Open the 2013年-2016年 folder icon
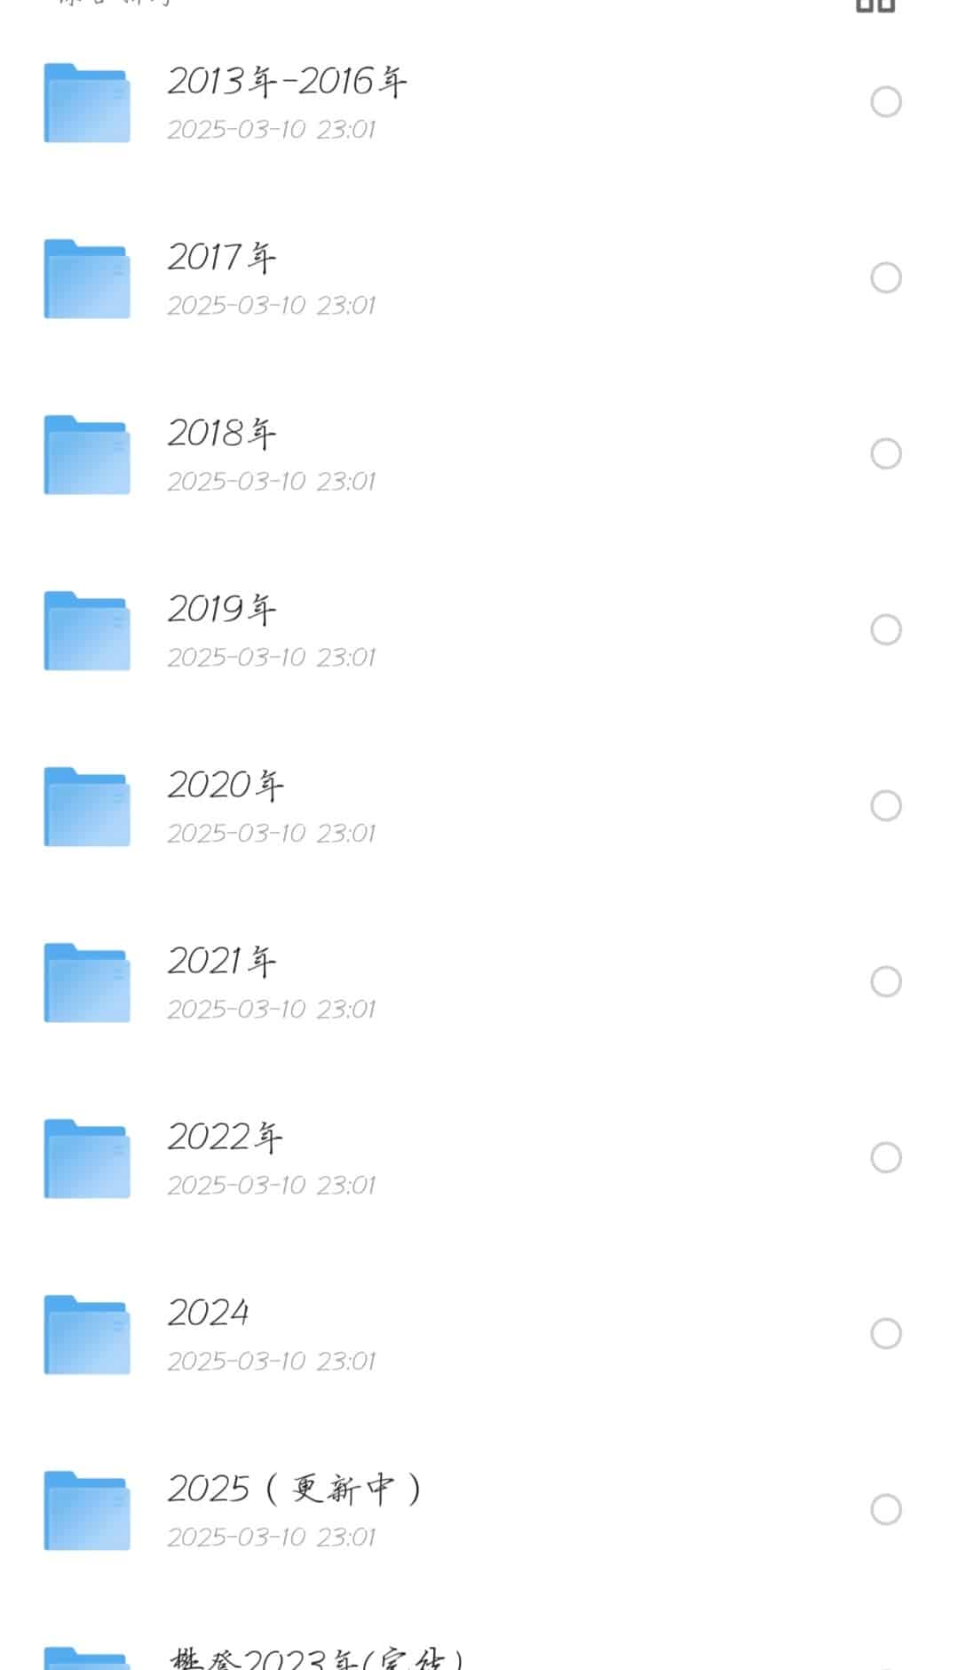Image resolution: width=958 pixels, height=1670 pixels. 87,103
